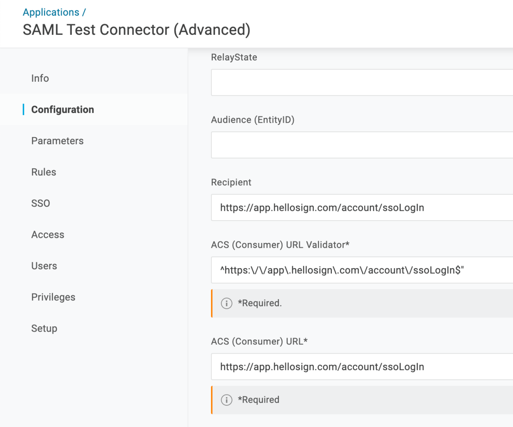This screenshot has width=513, height=427.
Task: Click the SAML Test Connector page title
Action: pyautogui.click(x=137, y=30)
